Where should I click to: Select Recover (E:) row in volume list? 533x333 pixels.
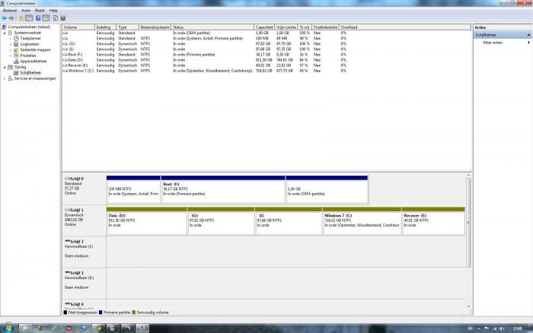point(205,65)
